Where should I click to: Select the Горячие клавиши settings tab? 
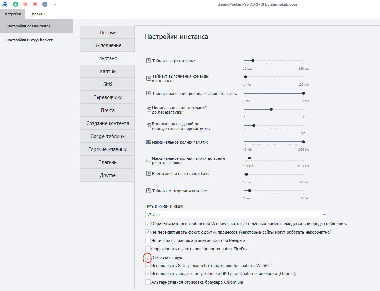tap(108, 149)
